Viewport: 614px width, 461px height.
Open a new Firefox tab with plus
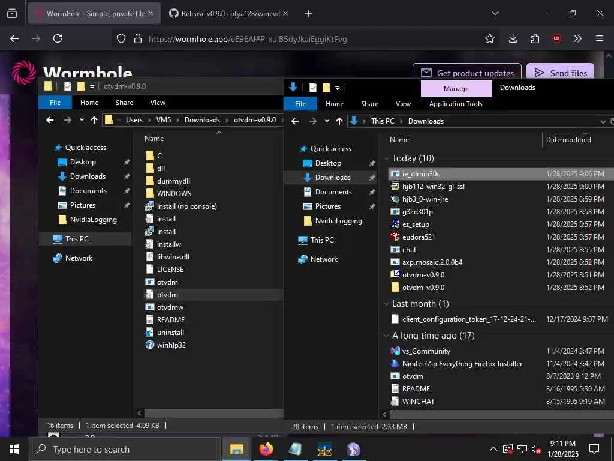[309, 14]
